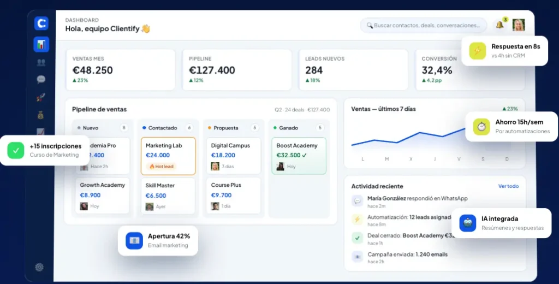Click the Pipeline de ventas heading

(99, 109)
